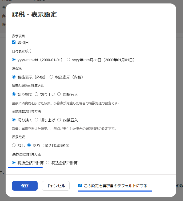
Task: Click the 保存 button
Action: (x=25, y=186)
